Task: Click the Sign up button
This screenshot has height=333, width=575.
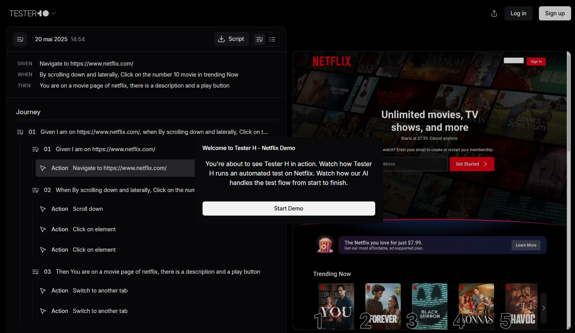Action: pyautogui.click(x=555, y=13)
